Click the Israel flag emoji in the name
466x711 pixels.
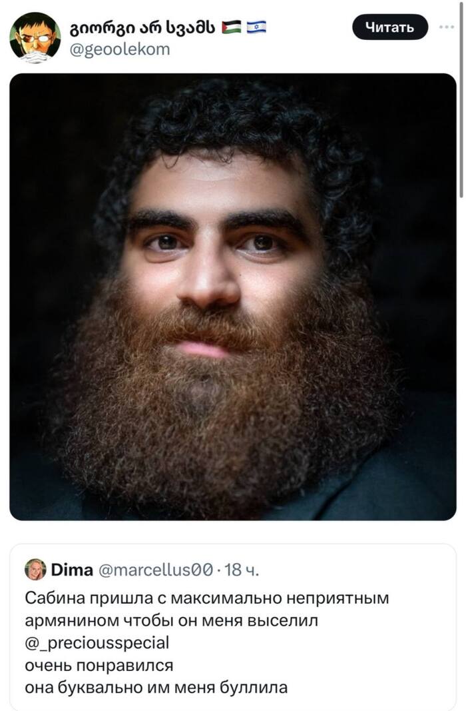click(256, 28)
